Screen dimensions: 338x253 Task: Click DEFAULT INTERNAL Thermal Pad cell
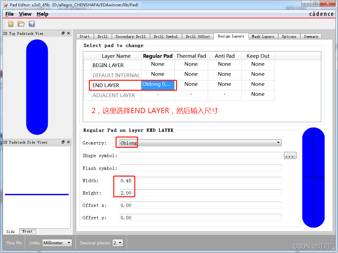tap(191, 75)
